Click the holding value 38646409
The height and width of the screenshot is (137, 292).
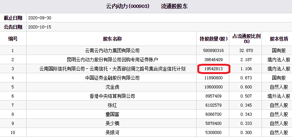coord(214,60)
